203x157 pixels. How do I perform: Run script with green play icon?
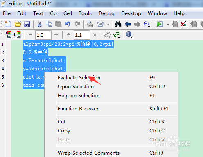[160, 24]
